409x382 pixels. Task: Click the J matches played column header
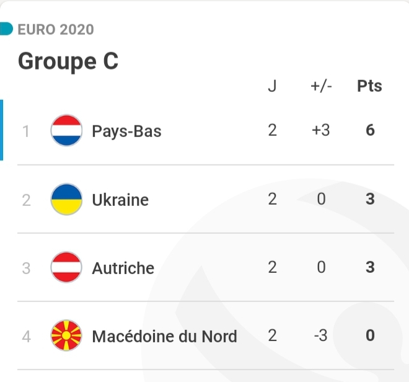[x=272, y=86]
